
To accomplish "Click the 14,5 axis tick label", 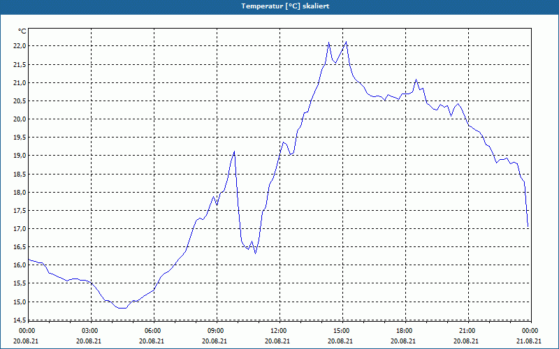I will pos(19,320).
